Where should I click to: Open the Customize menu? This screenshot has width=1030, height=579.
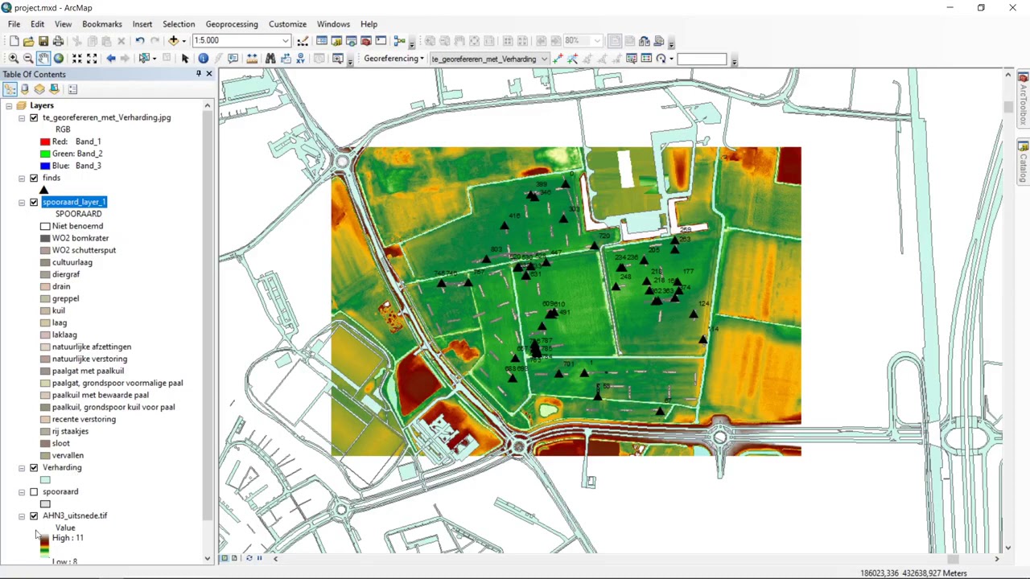pos(287,24)
